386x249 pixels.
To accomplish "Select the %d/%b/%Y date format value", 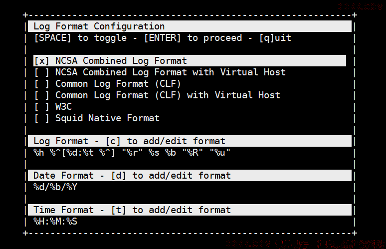I will 55,187.
